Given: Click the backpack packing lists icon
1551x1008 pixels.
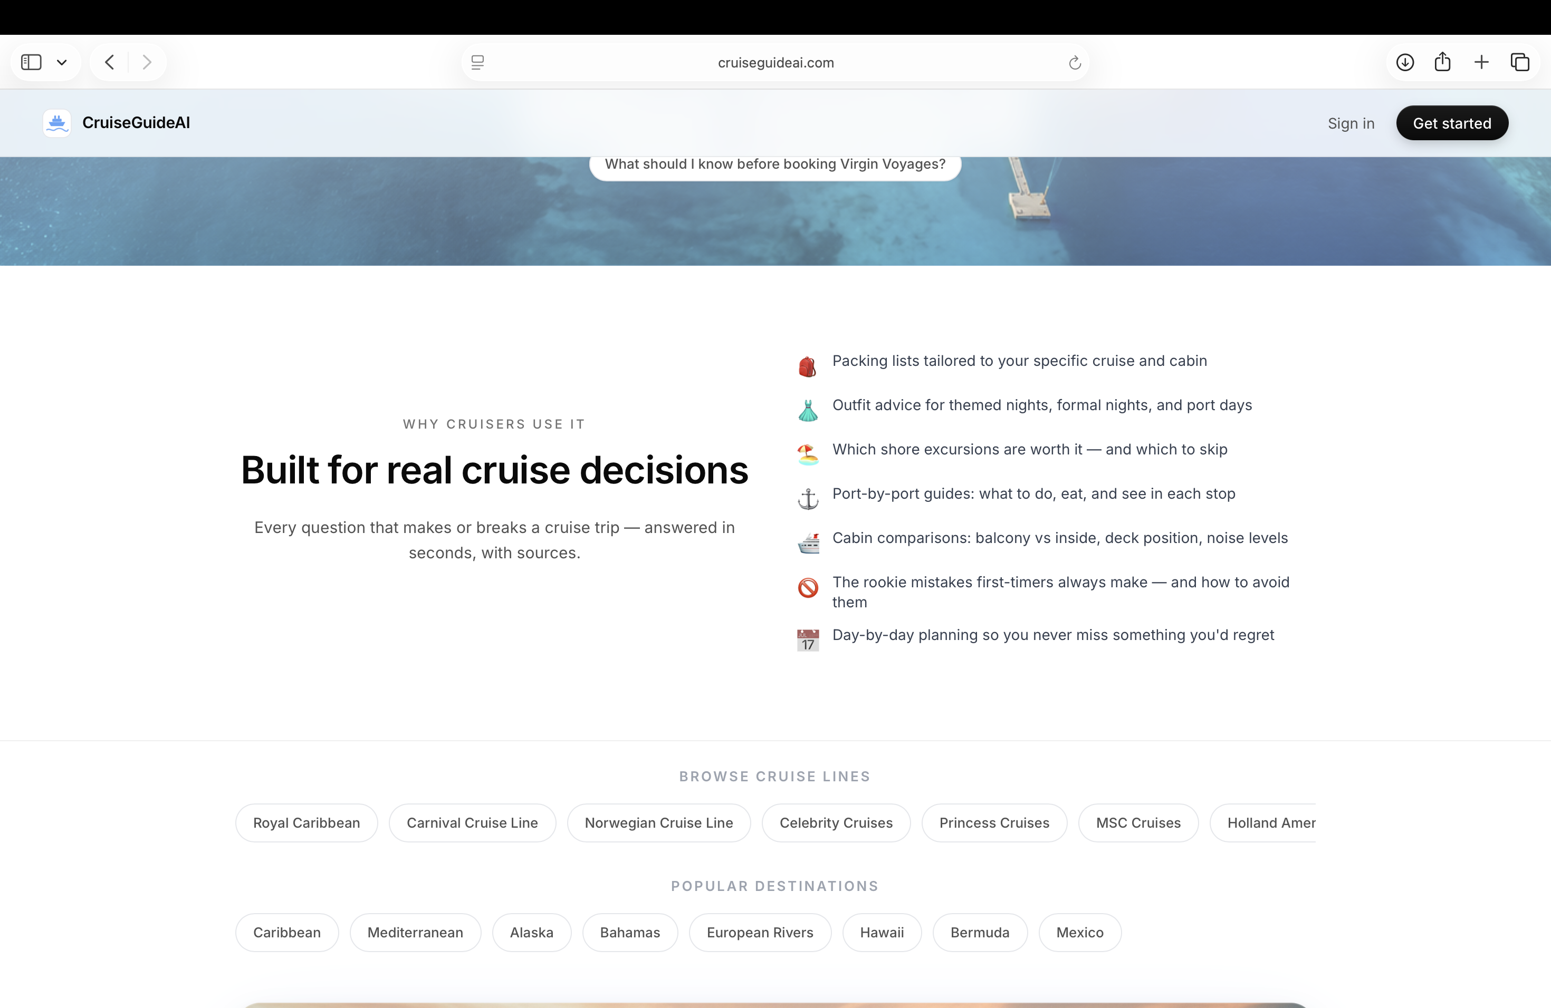Looking at the screenshot, I should tap(808, 366).
